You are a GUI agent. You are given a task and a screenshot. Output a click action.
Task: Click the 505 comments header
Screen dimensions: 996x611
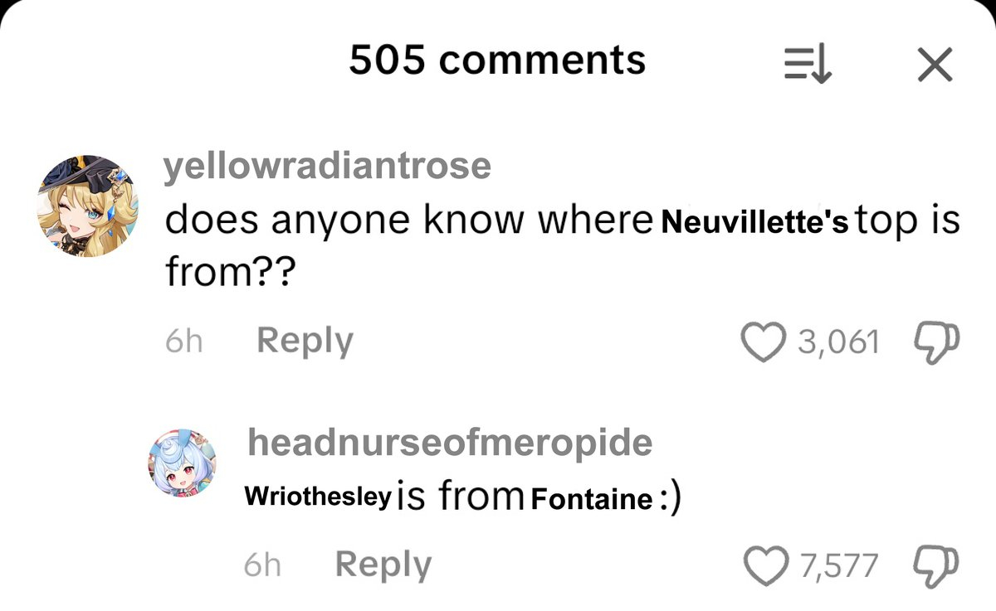(x=497, y=60)
